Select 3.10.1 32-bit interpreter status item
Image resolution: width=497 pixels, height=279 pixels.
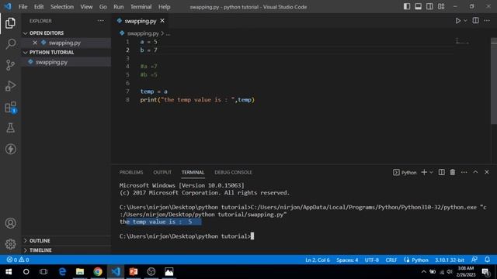[450, 260]
